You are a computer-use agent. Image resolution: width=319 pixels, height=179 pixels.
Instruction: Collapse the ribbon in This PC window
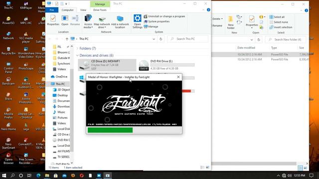coord(203,10)
